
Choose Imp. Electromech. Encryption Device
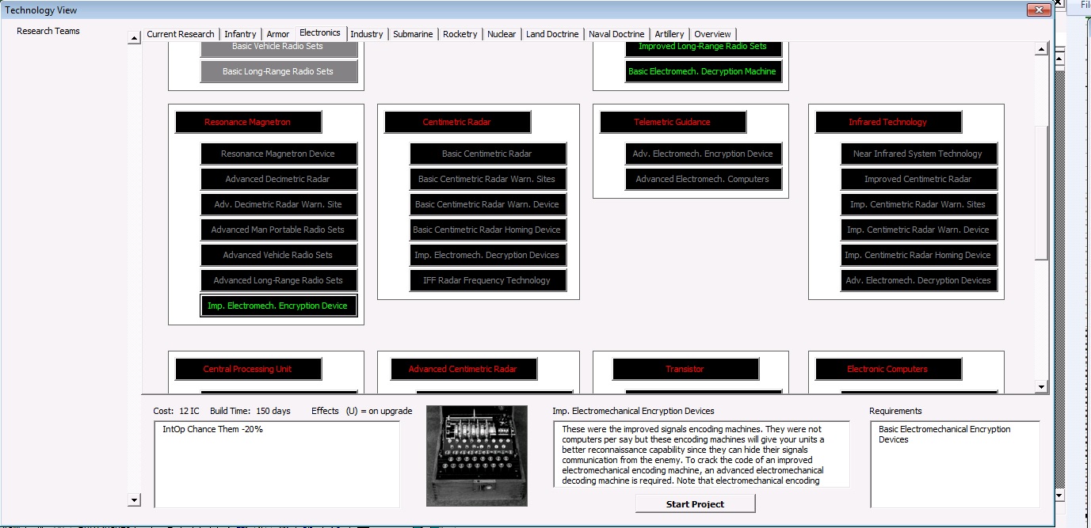pos(278,306)
